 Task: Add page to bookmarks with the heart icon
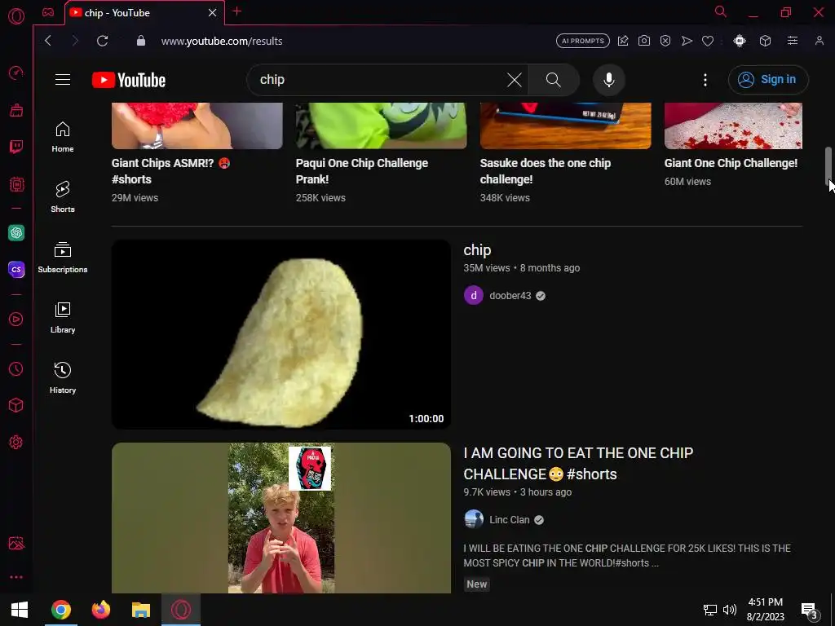tap(708, 41)
